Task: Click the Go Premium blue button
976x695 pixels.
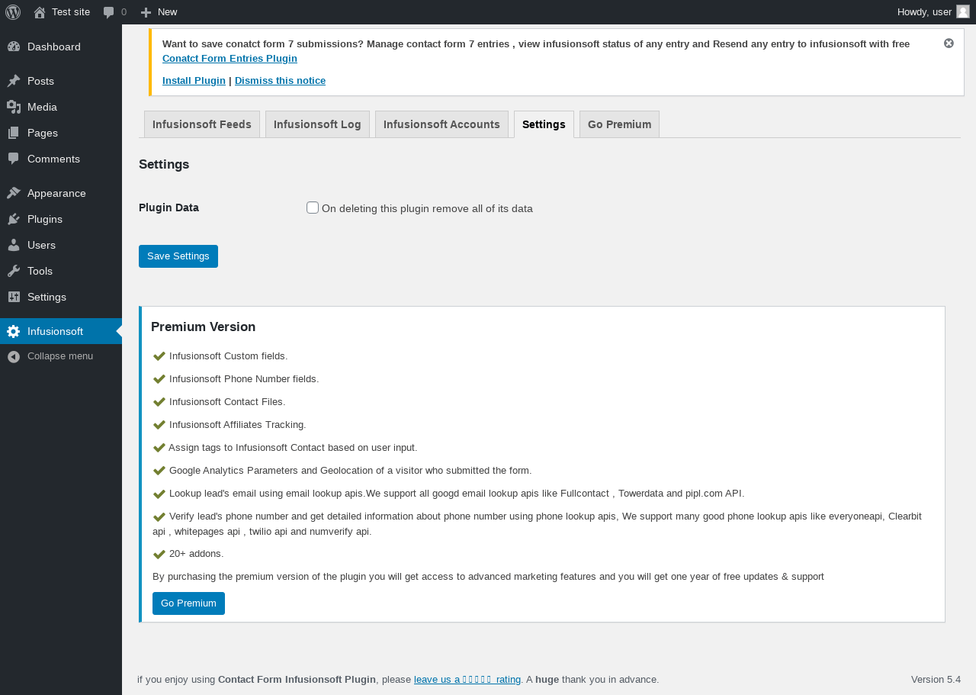Action: [188, 603]
